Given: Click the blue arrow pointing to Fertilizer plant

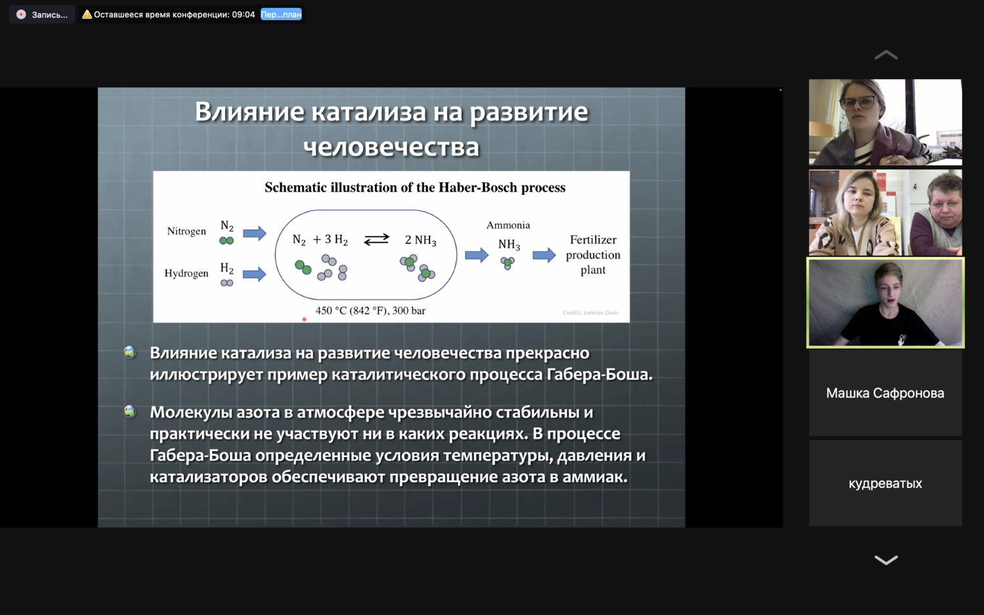Looking at the screenshot, I should [544, 255].
